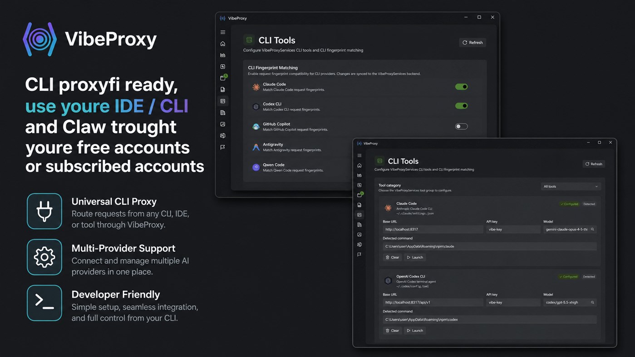This screenshot has width=635, height=357.
Task: Open OpenAI Codex CLI model combo box
Action: 570,303
